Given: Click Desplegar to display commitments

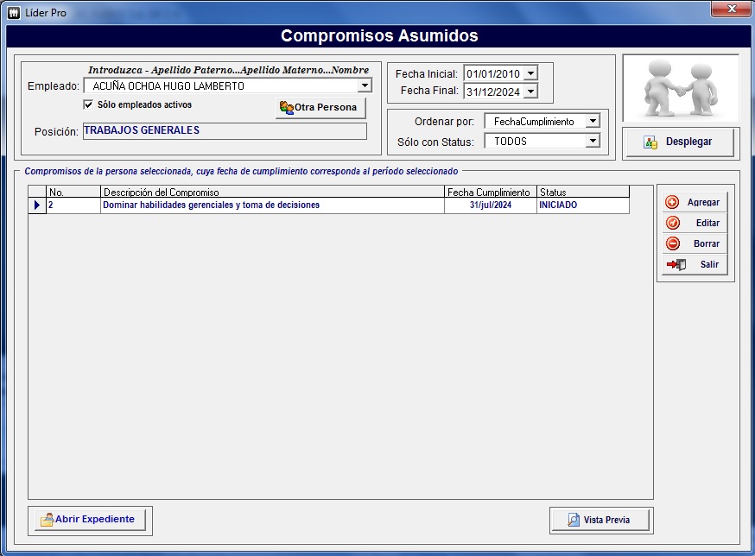Looking at the screenshot, I should (x=679, y=142).
